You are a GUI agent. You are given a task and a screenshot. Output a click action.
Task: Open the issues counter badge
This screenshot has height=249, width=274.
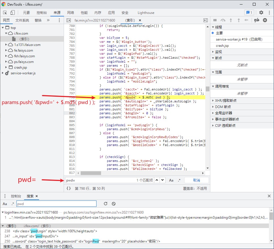[x=249, y=12]
